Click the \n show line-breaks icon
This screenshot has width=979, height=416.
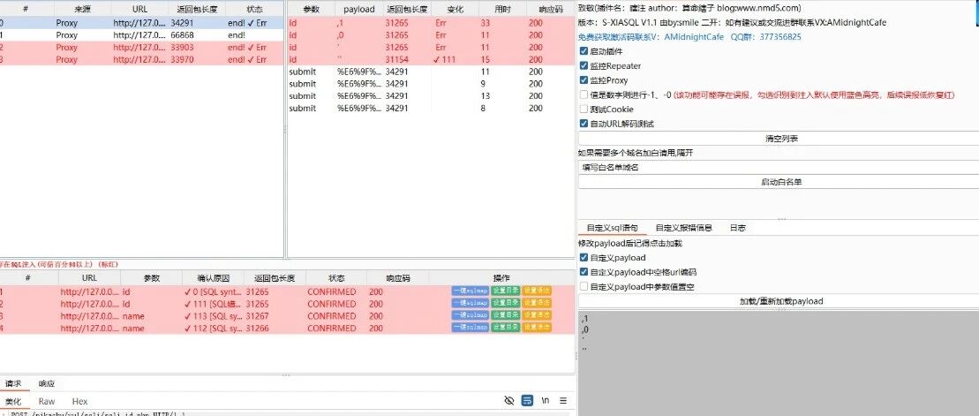coord(545,401)
